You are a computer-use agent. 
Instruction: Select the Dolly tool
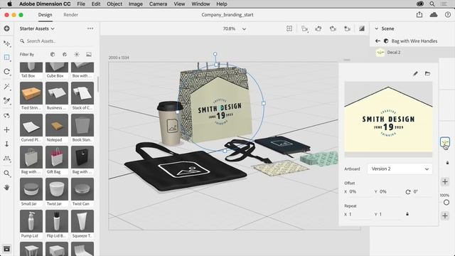[x=6, y=144]
